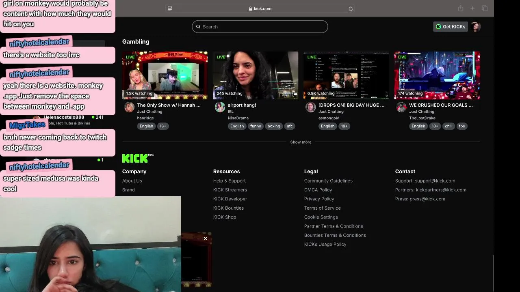
Task: Open Partner Terms & Conditions link
Action: pos(334,226)
